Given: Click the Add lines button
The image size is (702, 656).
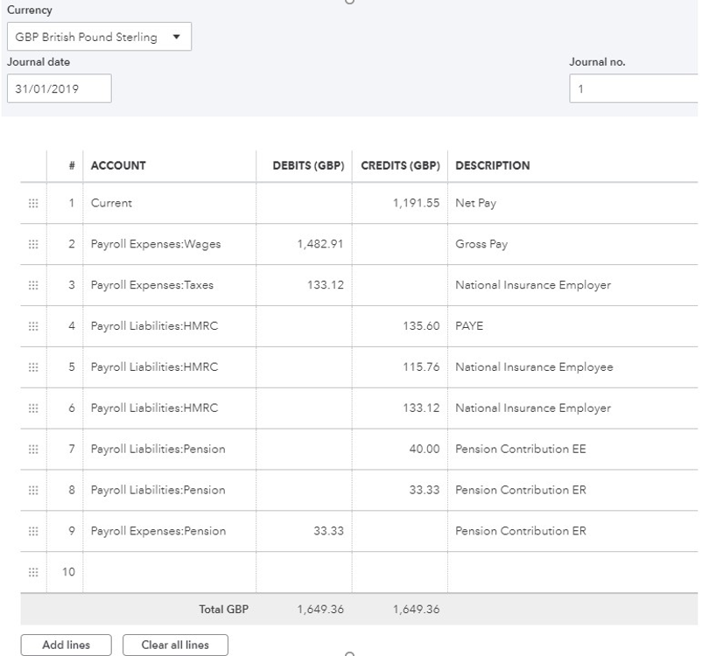Looking at the screenshot, I should click(65, 645).
